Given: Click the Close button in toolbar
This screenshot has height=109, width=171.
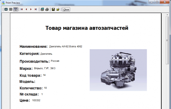Looking at the screenshot, I should pos(66,9).
